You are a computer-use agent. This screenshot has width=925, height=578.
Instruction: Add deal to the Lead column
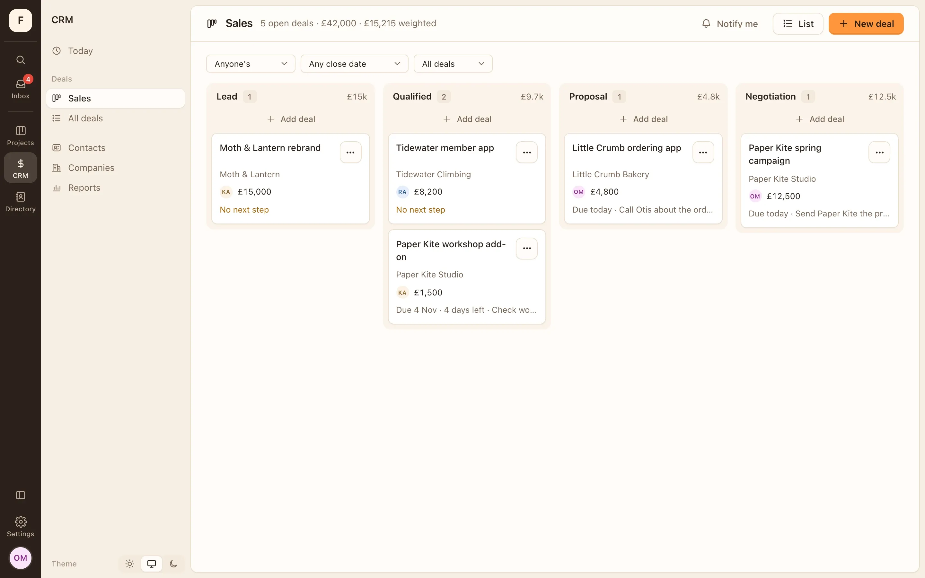click(x=290, y=119)
